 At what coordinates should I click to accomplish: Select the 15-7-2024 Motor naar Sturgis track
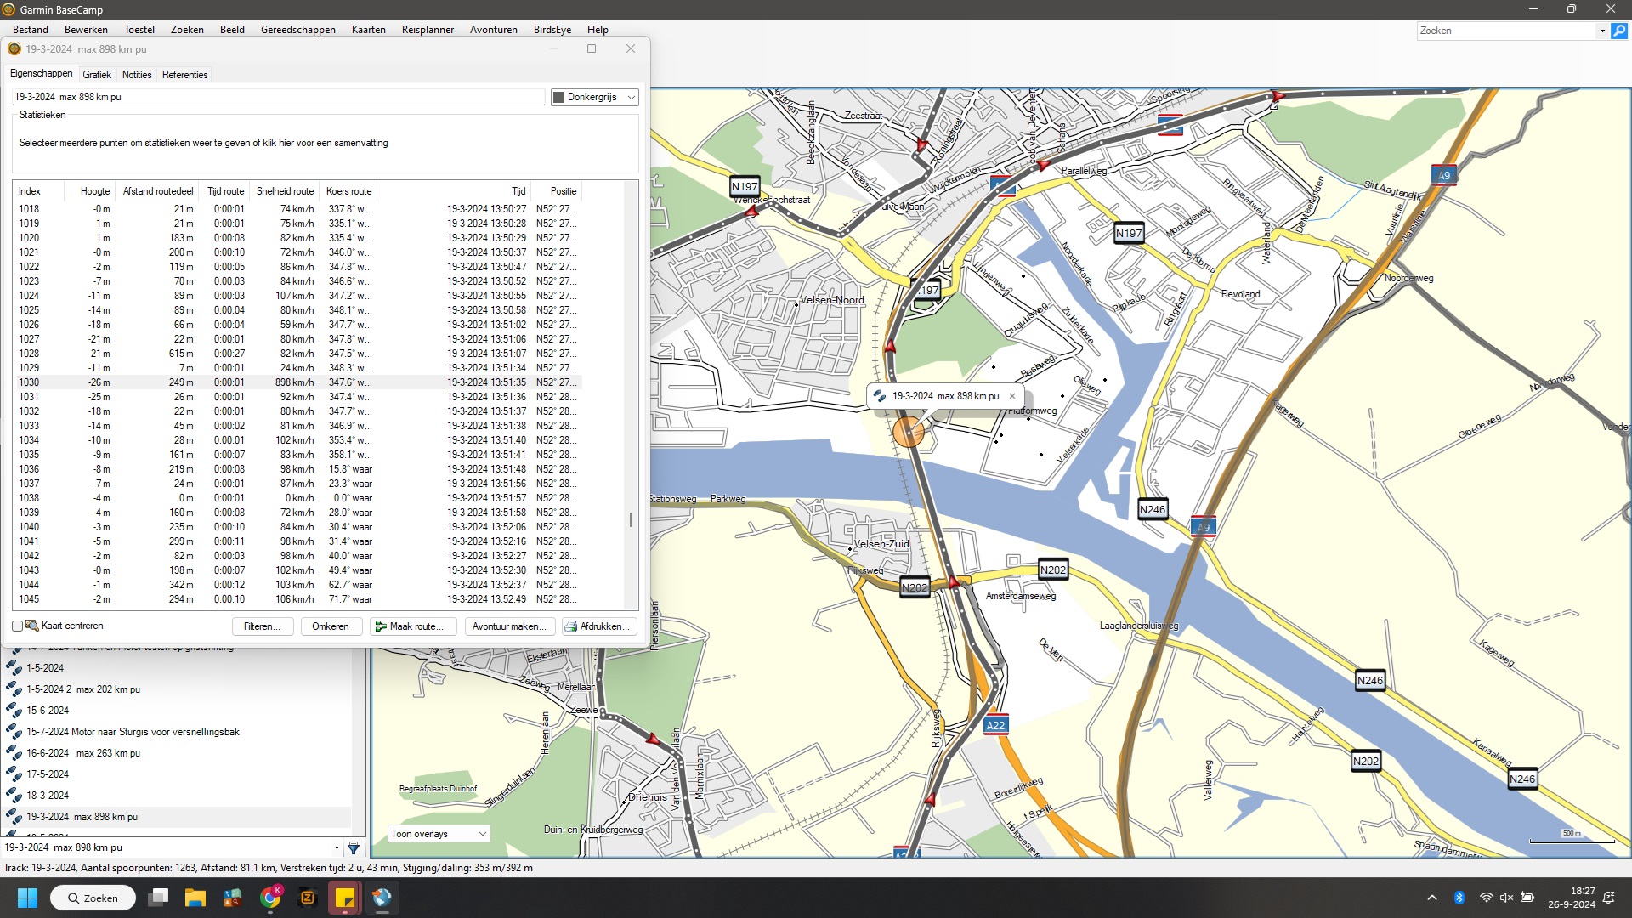(133, 732)
